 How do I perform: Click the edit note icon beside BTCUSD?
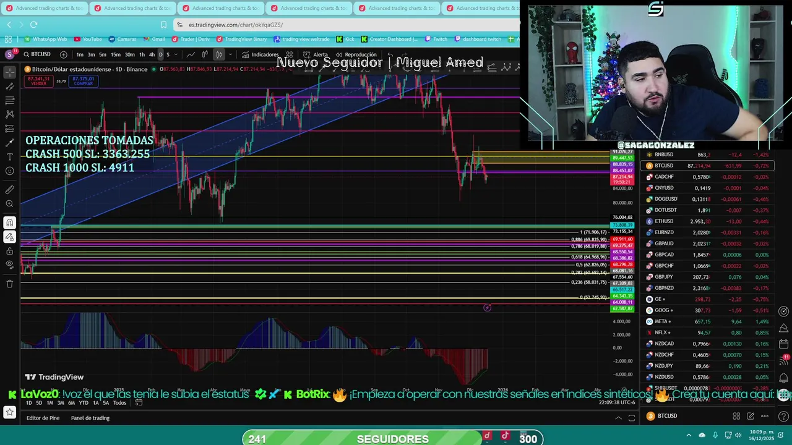tap(751, 416)
